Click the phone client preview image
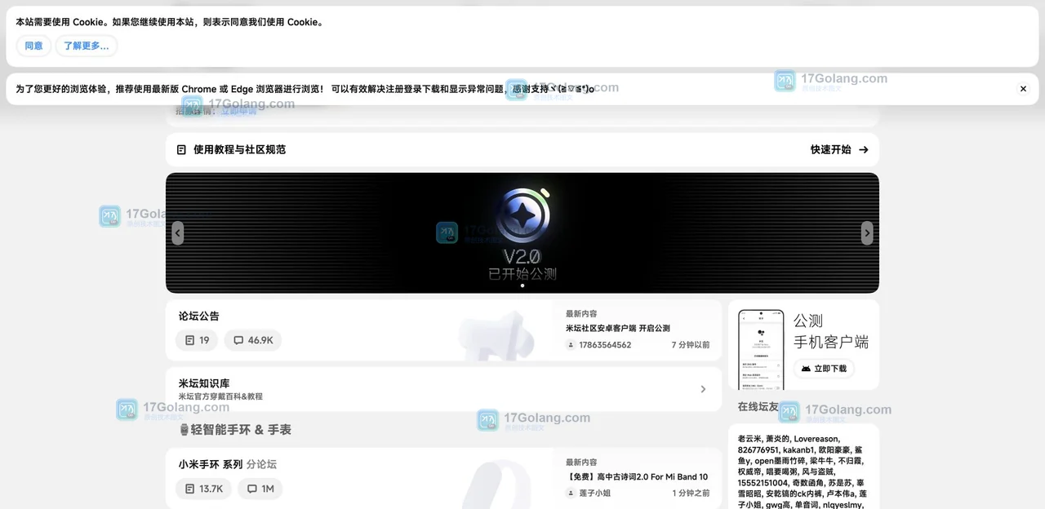The image size is (1045, 509). tap(761, 349)
